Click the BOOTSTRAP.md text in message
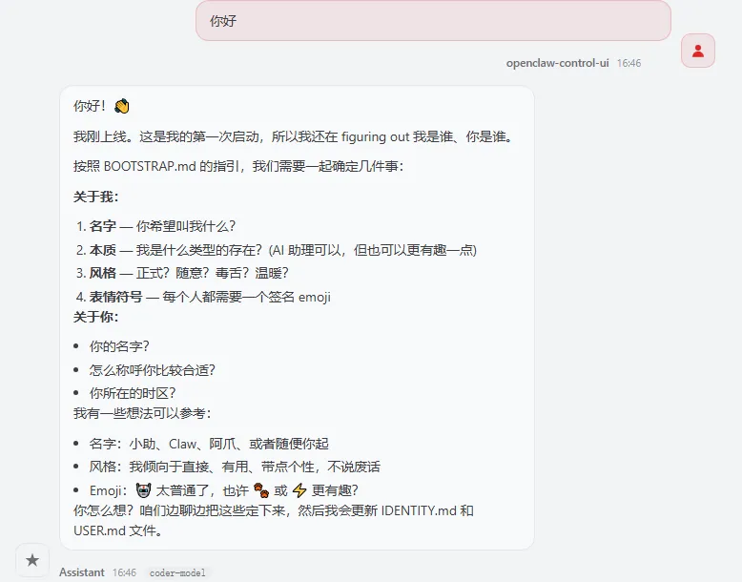742x582 pixels. coord(150,166)
